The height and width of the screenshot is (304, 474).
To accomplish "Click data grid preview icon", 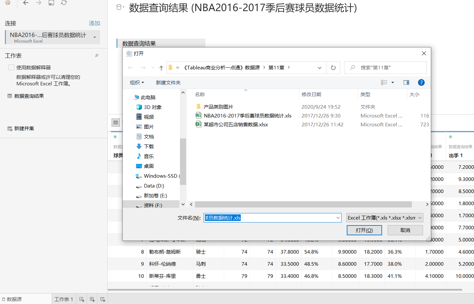I will tap(115, 122).
